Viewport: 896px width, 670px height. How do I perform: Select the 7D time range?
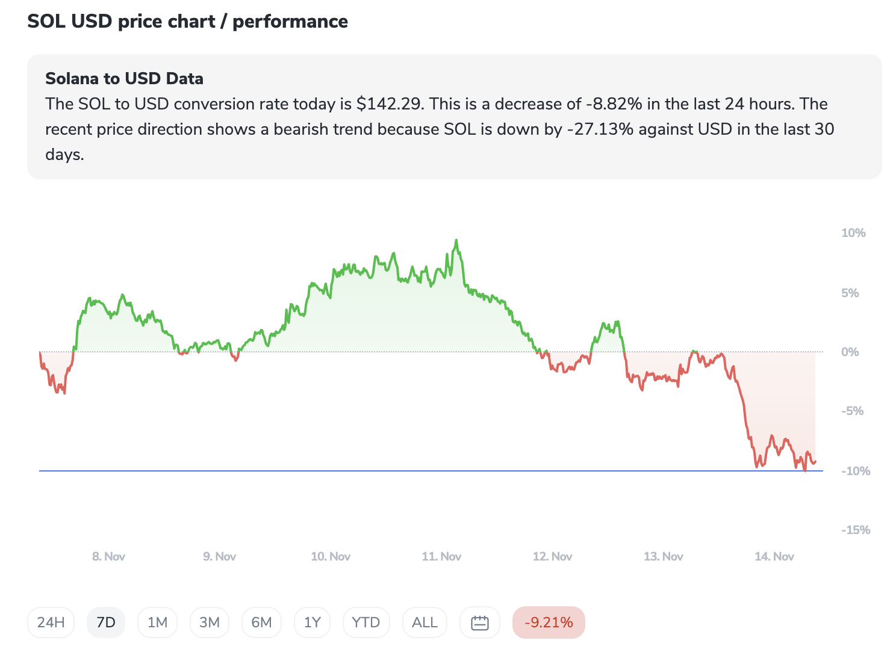pyautogui.click(x=106, y=622)
